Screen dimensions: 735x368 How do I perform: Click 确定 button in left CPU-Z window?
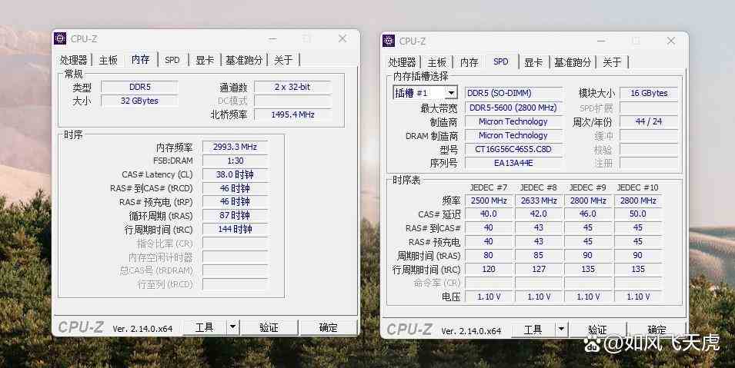[x=328, y=327]
